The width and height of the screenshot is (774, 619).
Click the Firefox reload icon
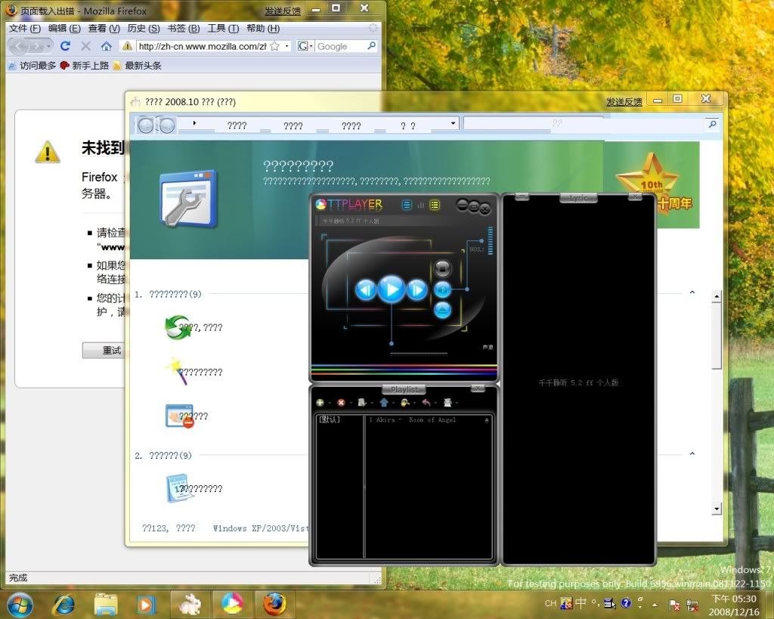coord(65,46)
